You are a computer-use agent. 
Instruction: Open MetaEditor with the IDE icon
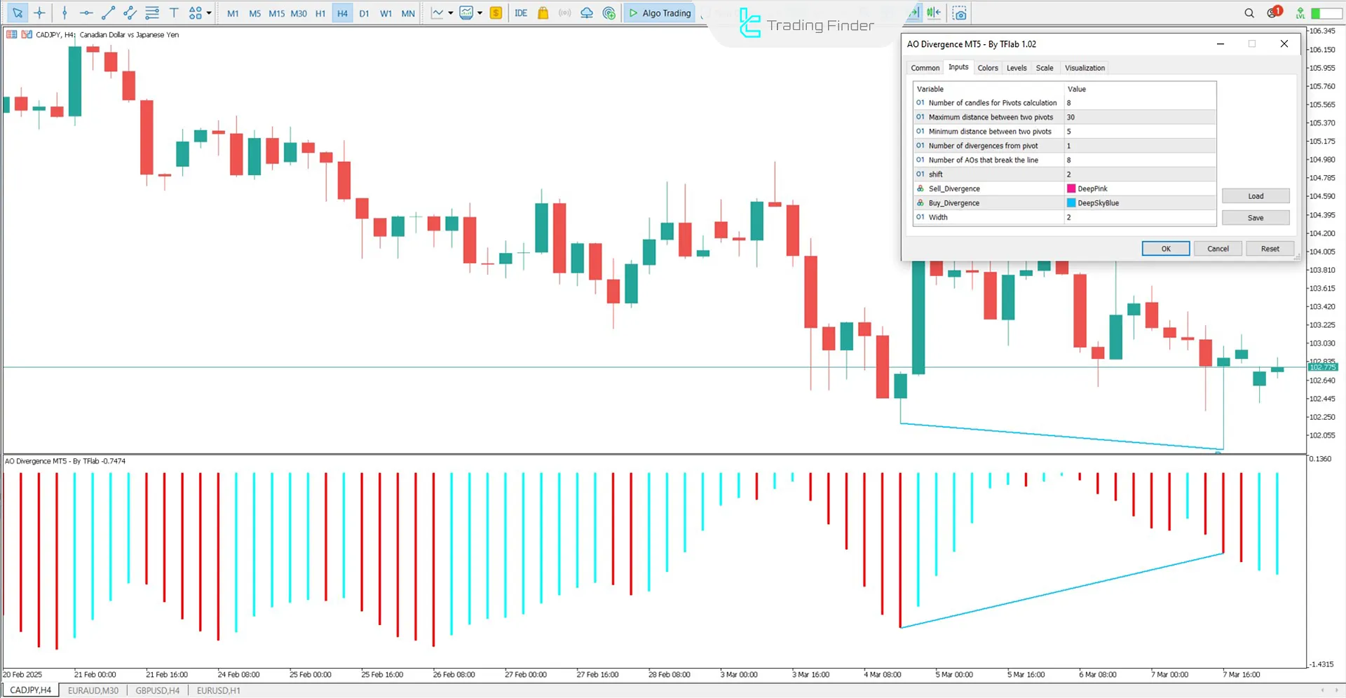click(x=520, y=13)
